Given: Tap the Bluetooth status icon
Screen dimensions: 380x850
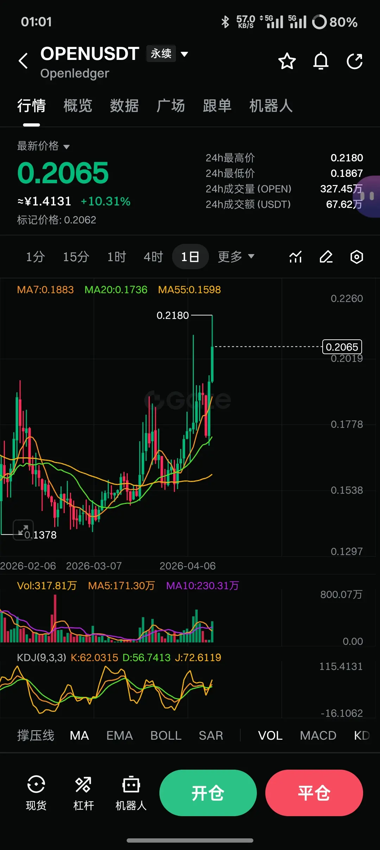Looking at the screenshot, I should pos(225,22).
